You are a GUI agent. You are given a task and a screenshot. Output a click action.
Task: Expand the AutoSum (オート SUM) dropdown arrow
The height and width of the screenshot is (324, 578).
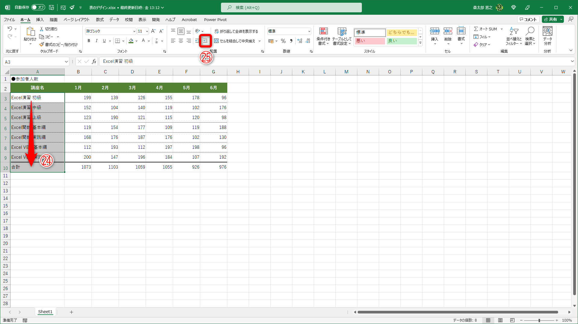click(x=502, y=29)
